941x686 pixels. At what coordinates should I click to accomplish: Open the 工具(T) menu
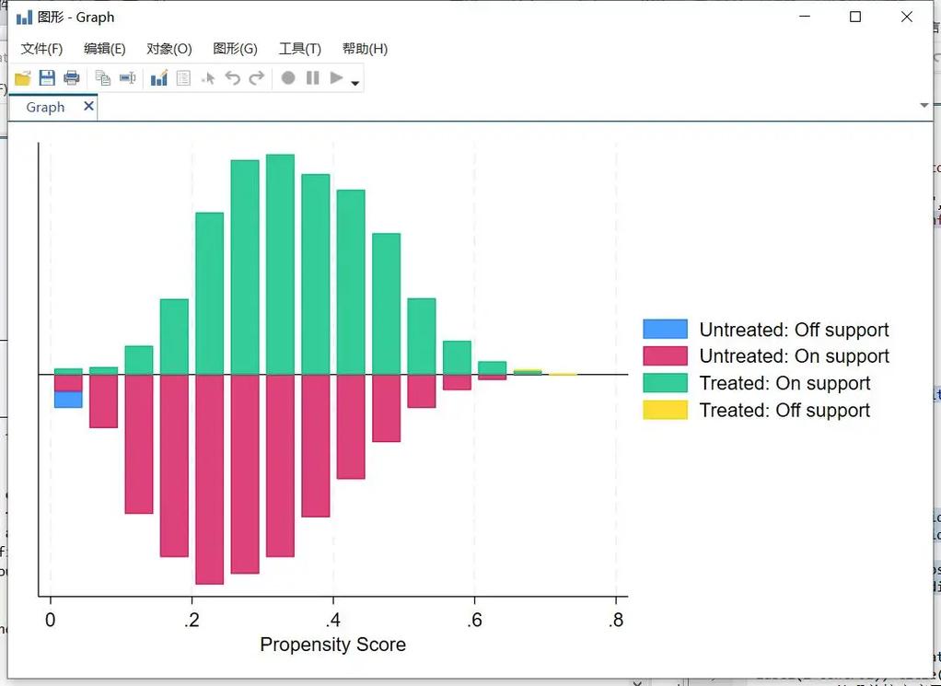[x=300, y=49]
